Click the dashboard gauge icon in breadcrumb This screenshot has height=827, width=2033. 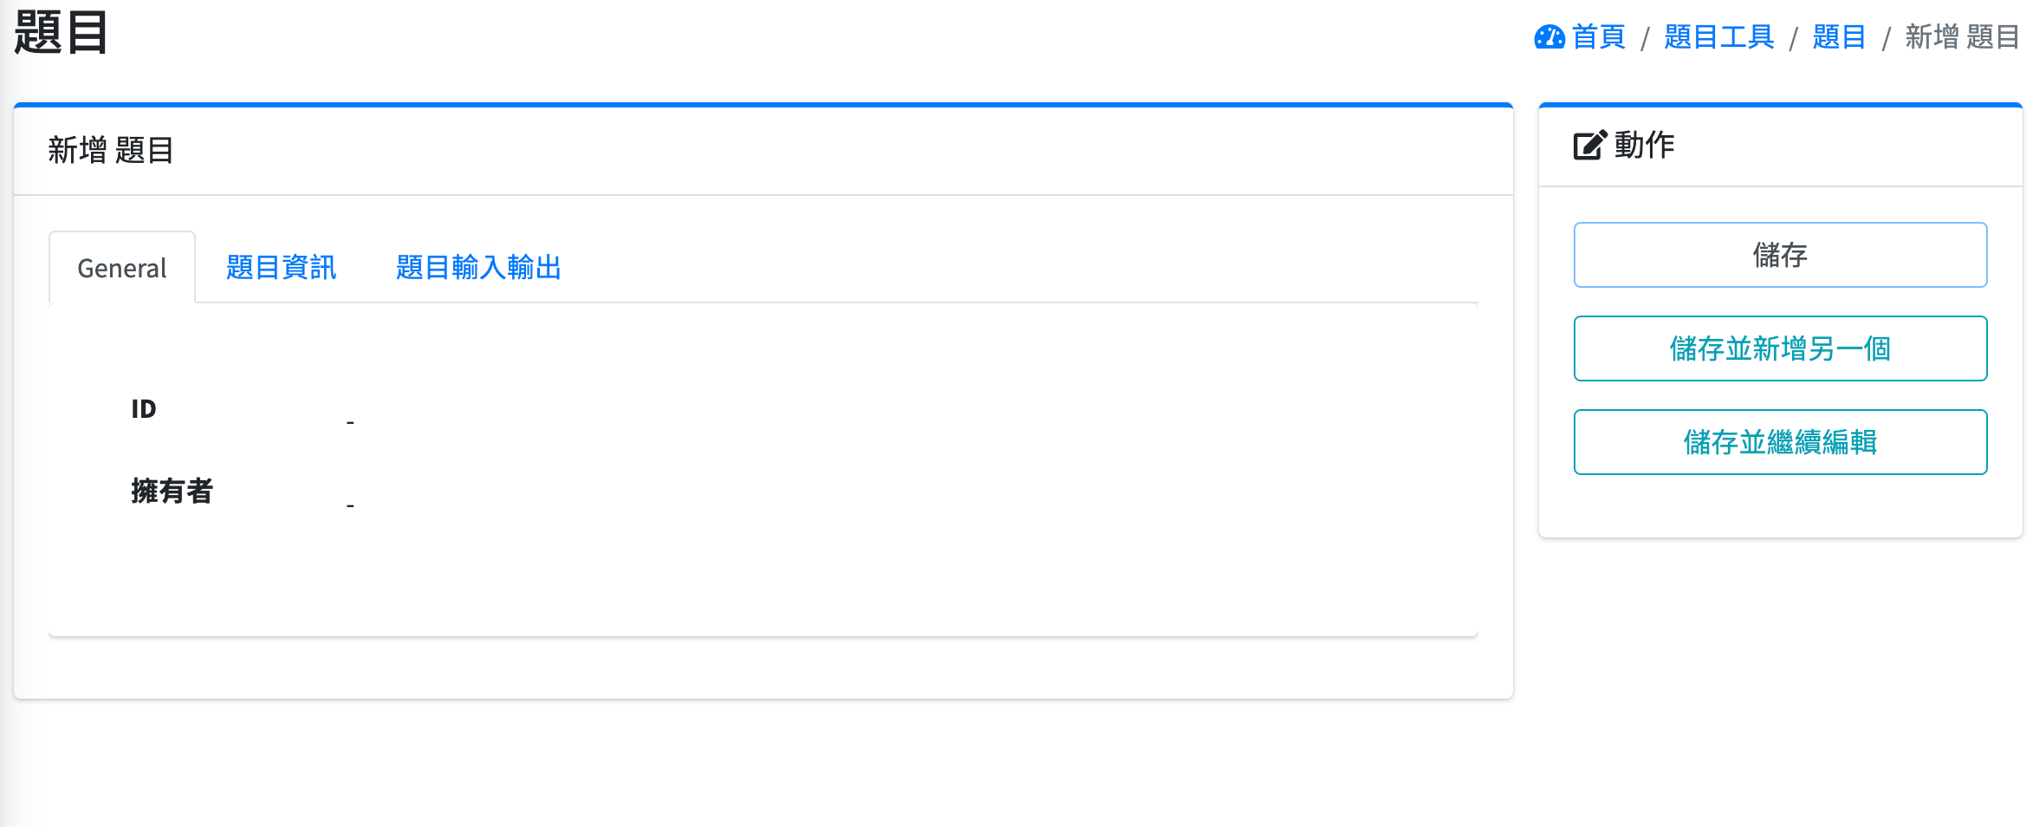[x=1549, y=37]
